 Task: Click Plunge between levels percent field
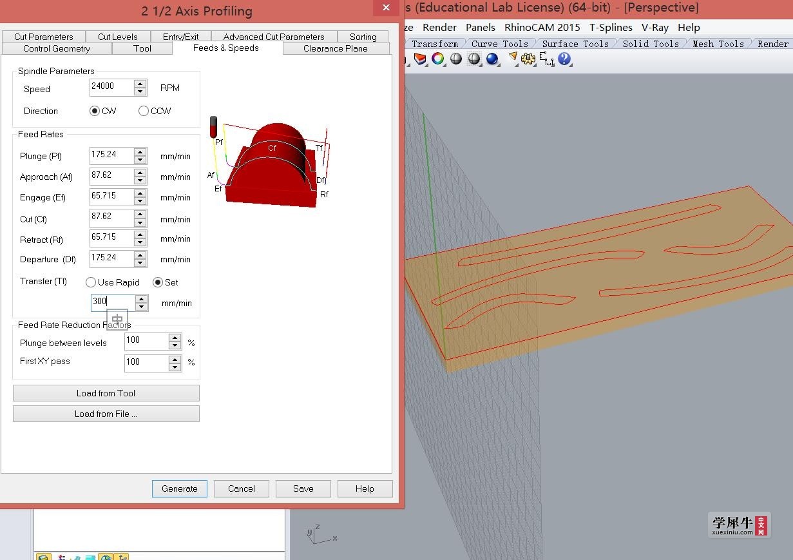pyautogui.click(x=146, y=342)
